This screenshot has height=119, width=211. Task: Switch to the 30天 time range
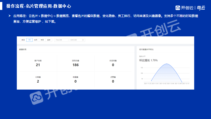36,40
